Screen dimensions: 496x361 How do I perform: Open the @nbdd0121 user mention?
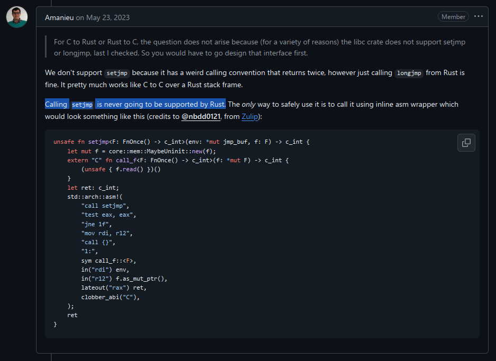point(200,117)
